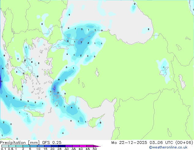Click the '(00+06)' forecast offset text
The height and width of the screenshot is (150, 194).
(184, 143)
